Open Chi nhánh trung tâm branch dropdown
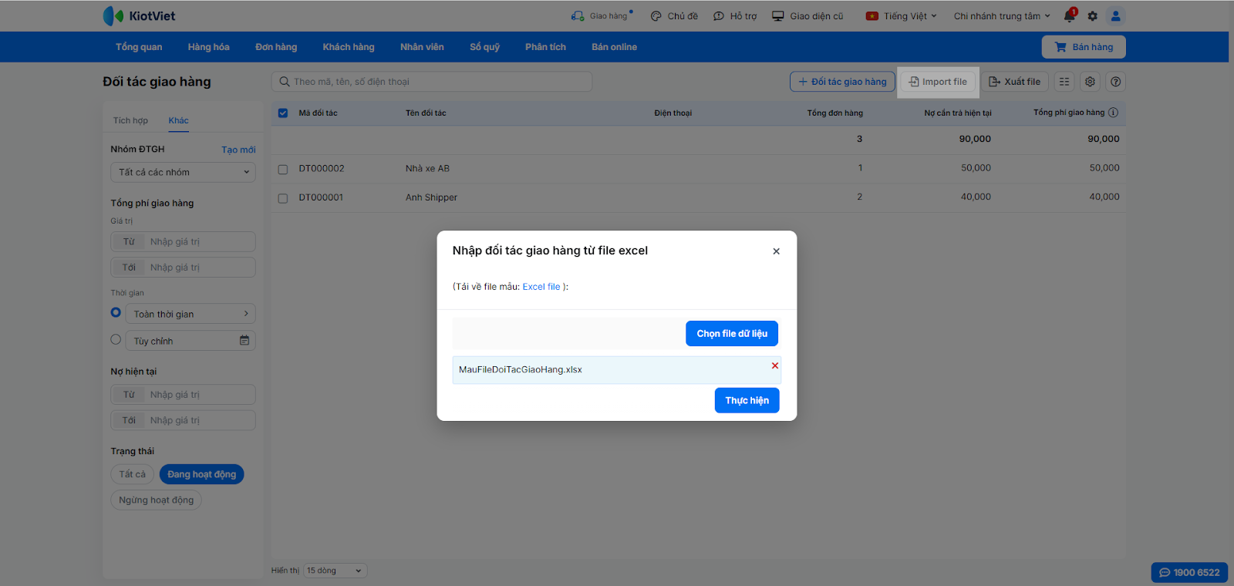The image size is (1234, 586). point(1002,16)
